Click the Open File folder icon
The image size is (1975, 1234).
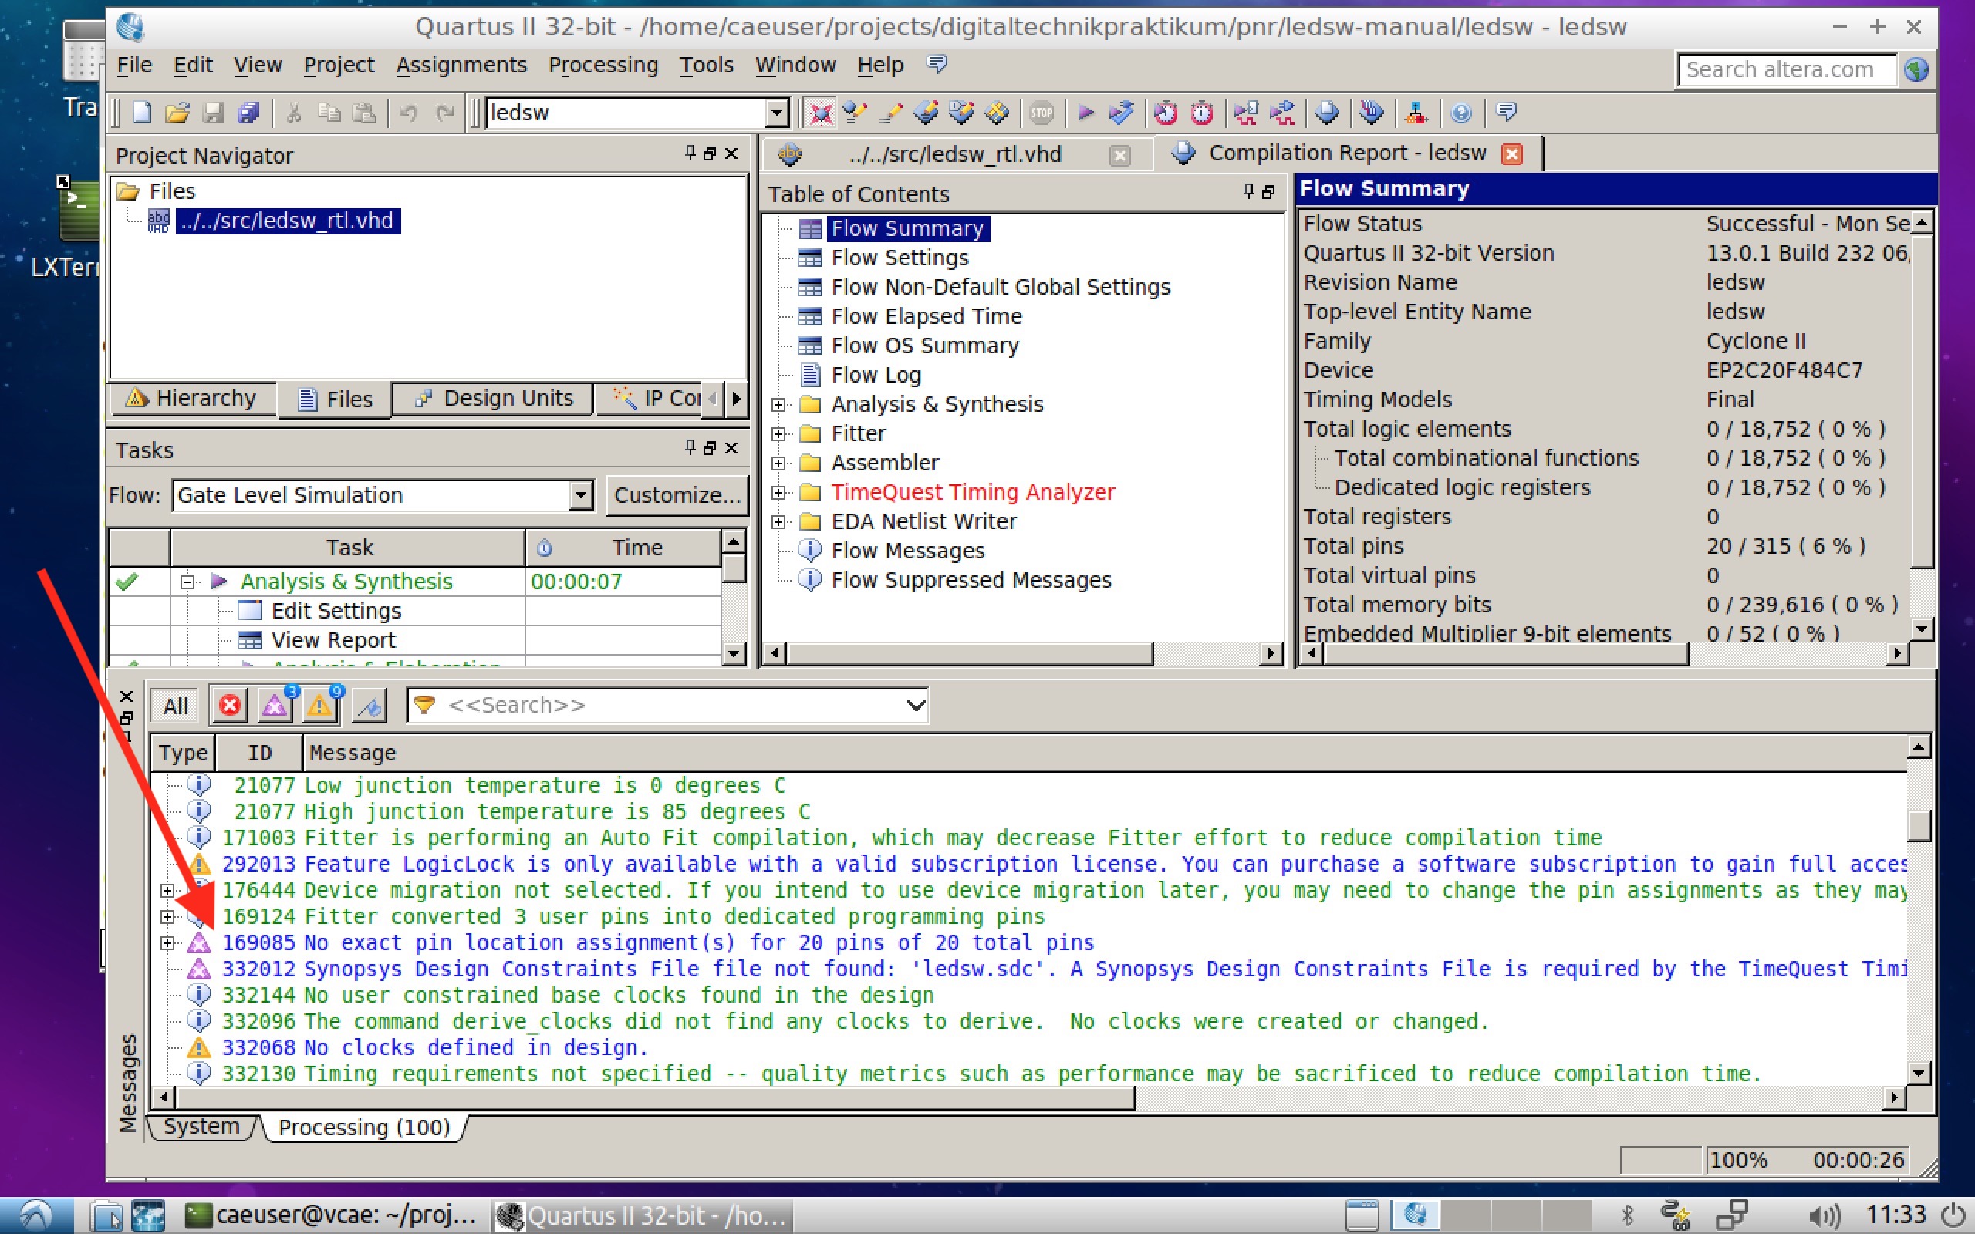click(177, 113)
